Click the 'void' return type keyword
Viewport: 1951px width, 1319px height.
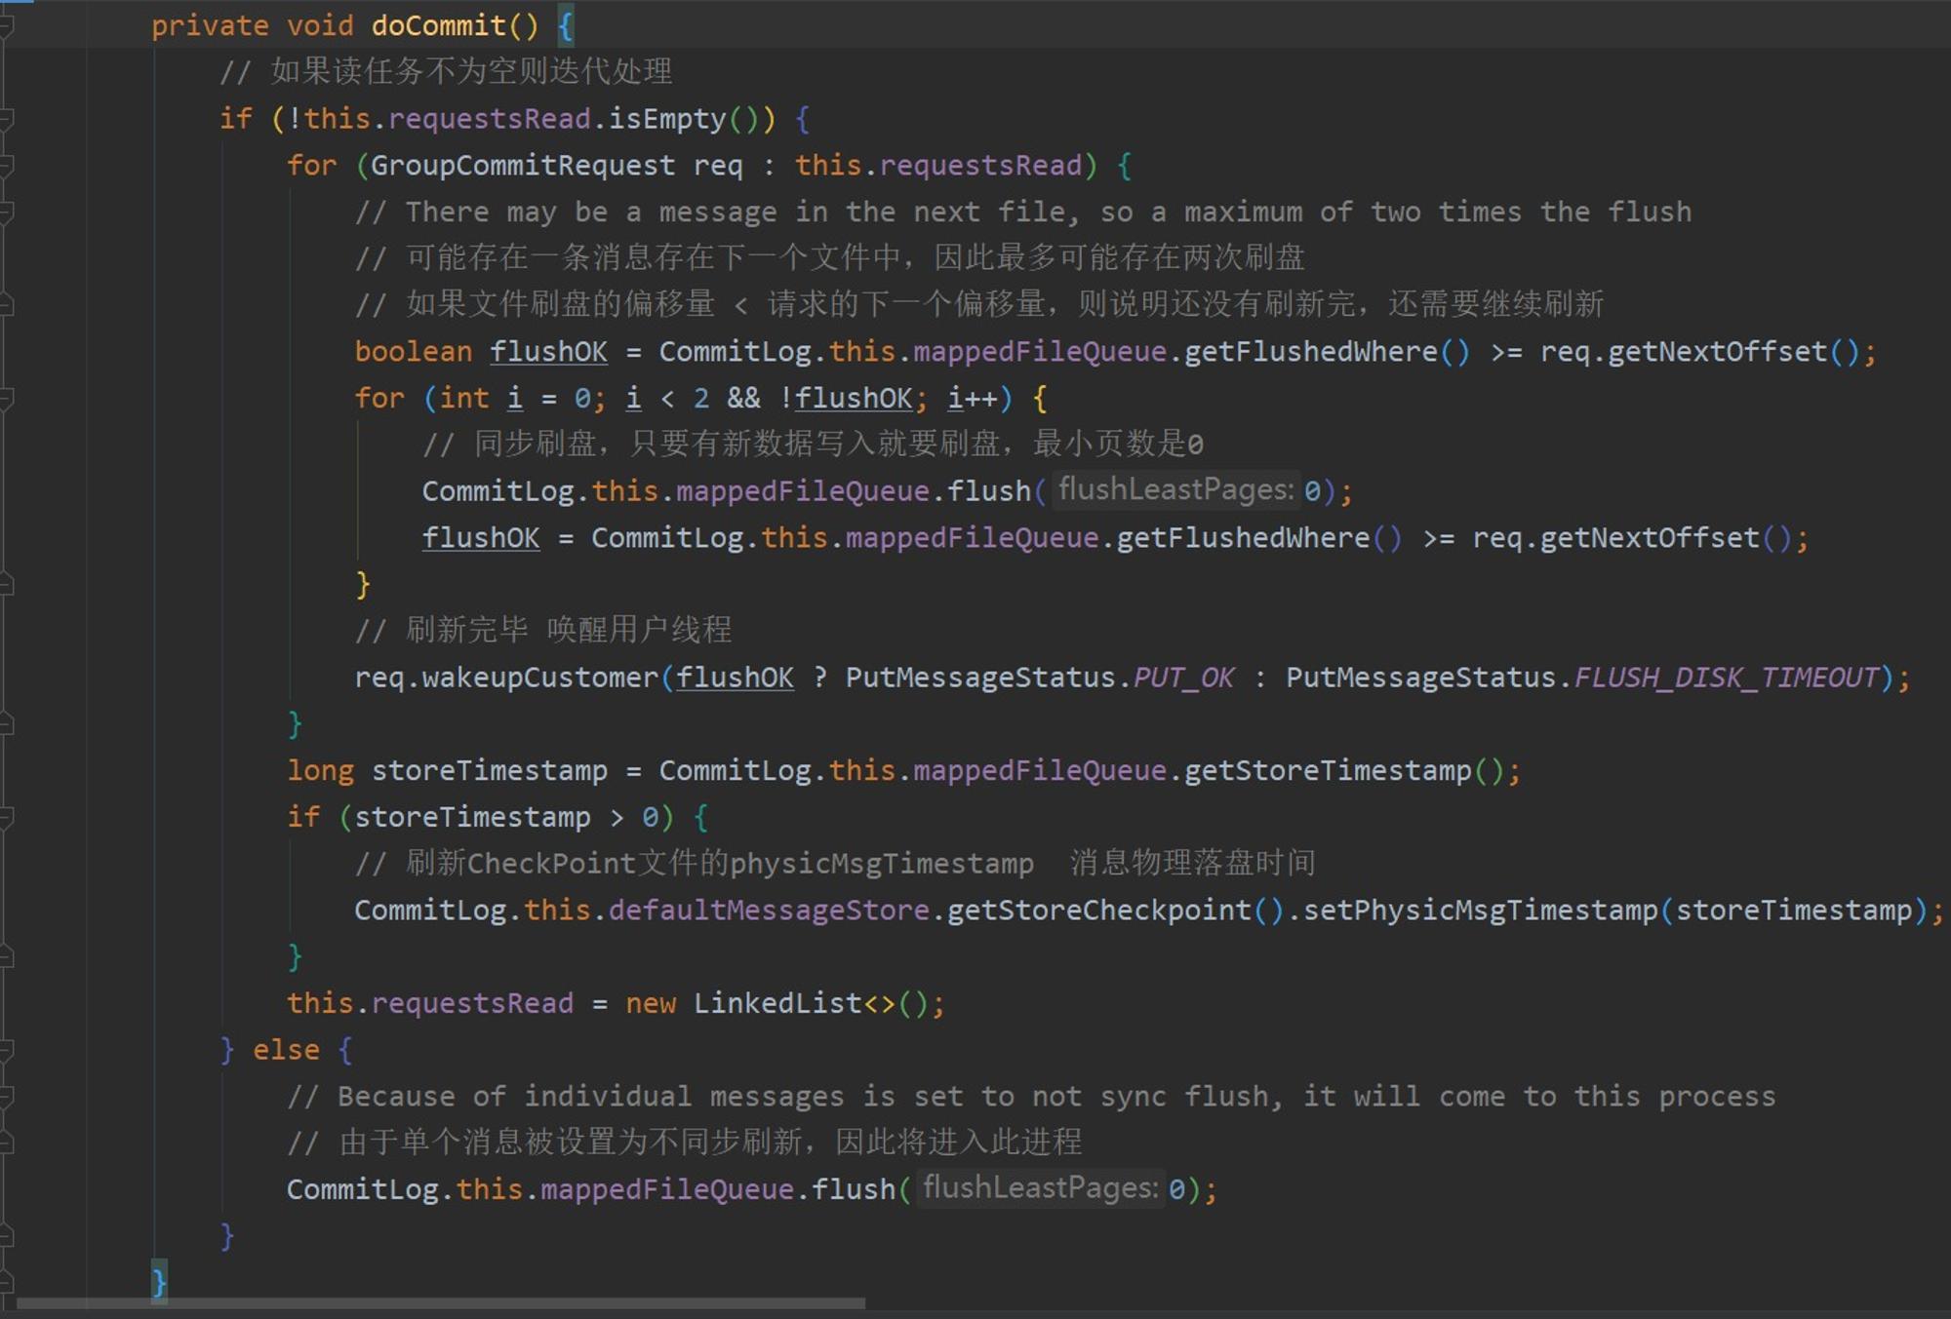(320, 26)
